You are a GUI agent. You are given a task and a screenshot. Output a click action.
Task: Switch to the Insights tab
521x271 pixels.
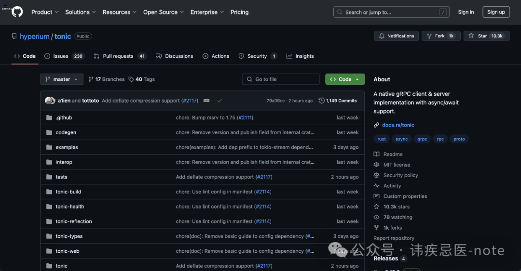[300, 56]
